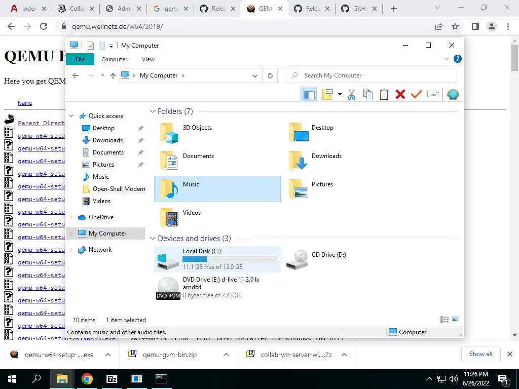
Task: Refresh My Computer view
Action: [x=270, y=76]
